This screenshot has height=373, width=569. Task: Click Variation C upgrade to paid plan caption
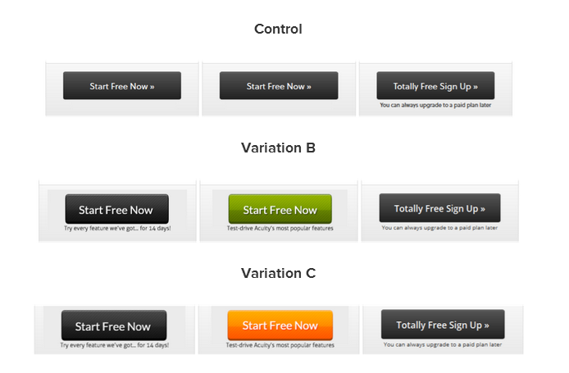(x=443, y=344)
